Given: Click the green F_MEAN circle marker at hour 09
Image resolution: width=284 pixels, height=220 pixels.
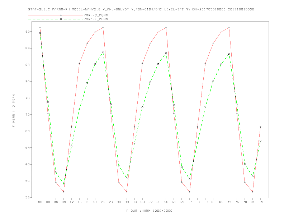Looking at the screenshot, I should (x=64, y=184).
